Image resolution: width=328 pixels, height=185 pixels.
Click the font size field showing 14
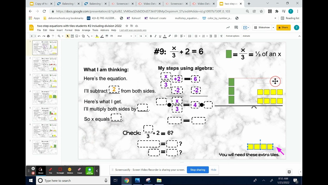coord(141,36)
